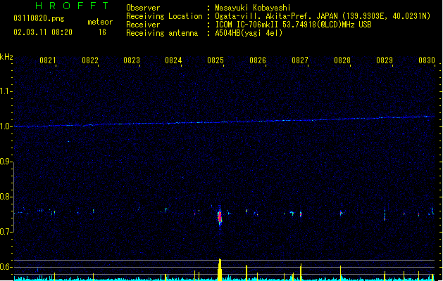
Task: Select the Ogata-vill. Akita-Pref. JAPAN location text
Action: point(323,16)
